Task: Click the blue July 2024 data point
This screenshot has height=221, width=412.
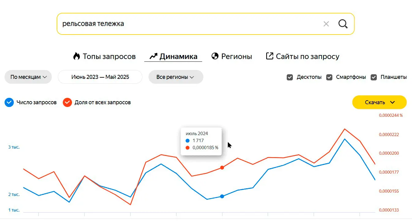Action: 222,196
